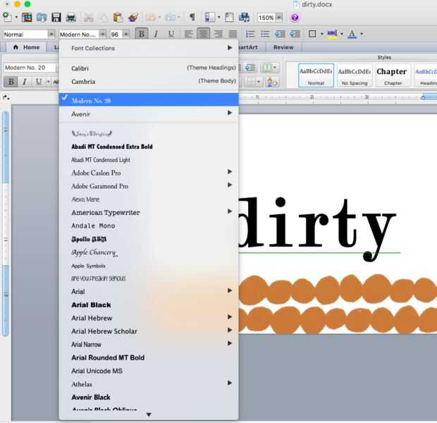437x423 pixels.
Task: Click the Sort icon in ribbon
Action: point(272,82)
